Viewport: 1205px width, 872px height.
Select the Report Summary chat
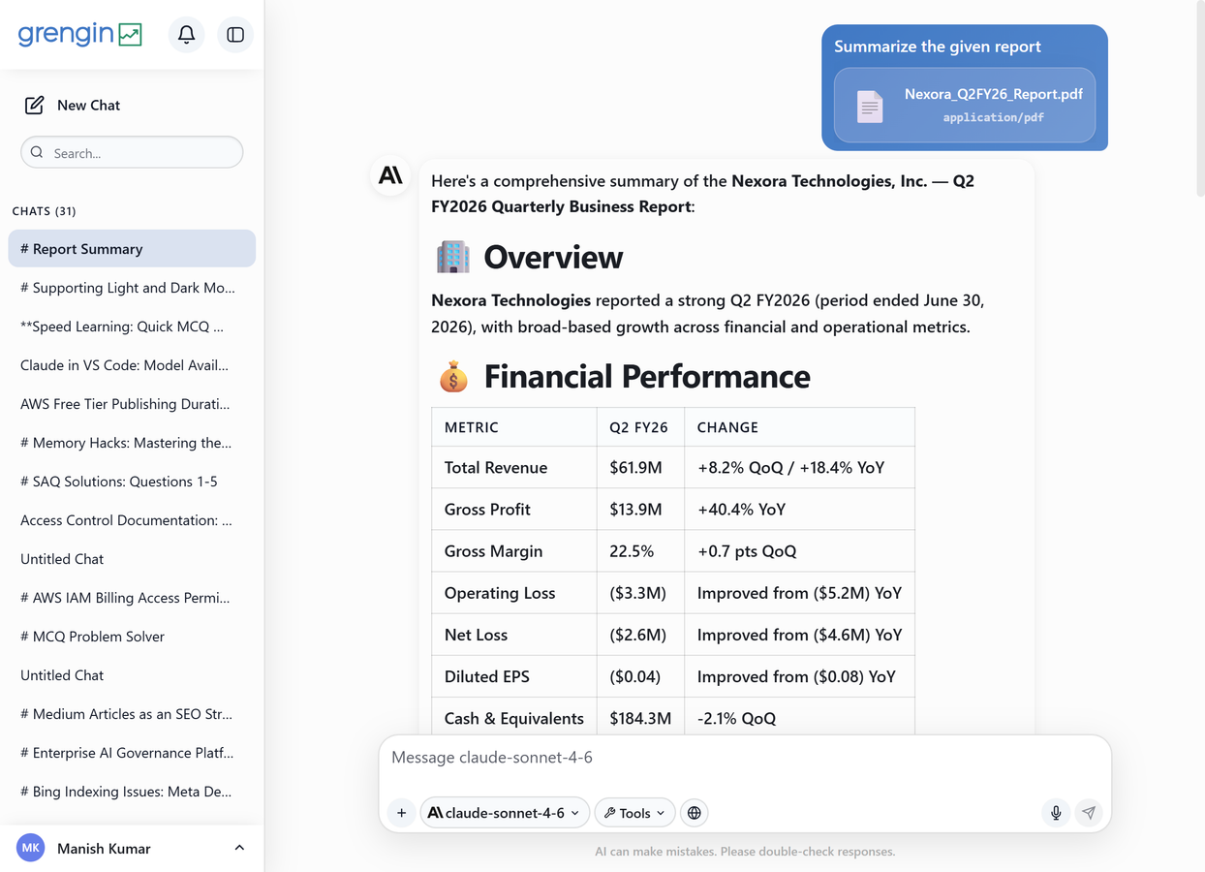(132, 249)
